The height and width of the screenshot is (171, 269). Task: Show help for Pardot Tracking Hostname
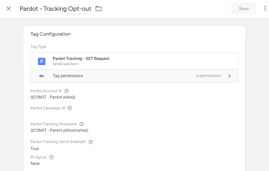[x=81, y=124]
